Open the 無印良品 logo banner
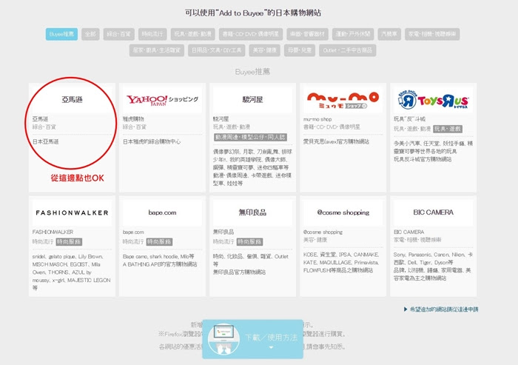Image resolution: width=518 pixels, height=365 pixels. click(x=252, y=212)
